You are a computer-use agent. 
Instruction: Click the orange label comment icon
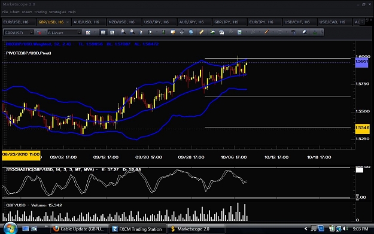[x=173, y=32]
